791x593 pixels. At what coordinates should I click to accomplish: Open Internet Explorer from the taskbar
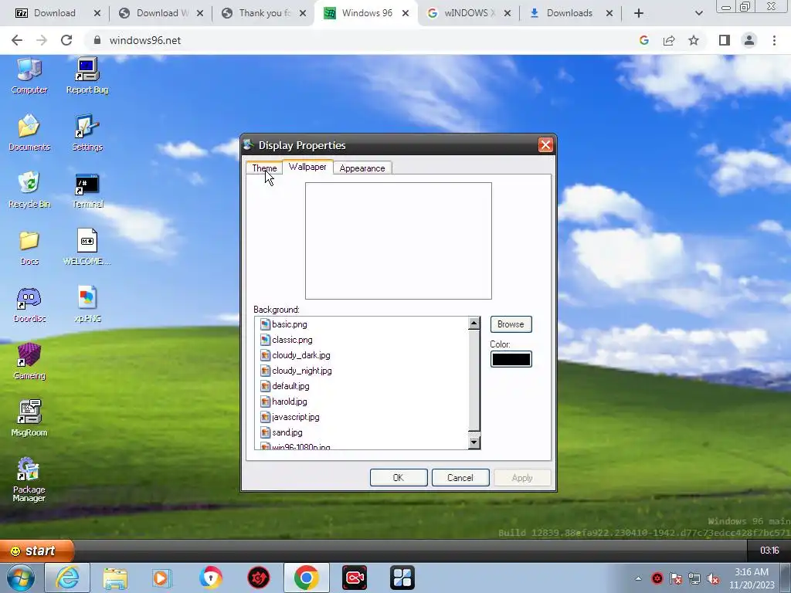(x=67, y=578)
